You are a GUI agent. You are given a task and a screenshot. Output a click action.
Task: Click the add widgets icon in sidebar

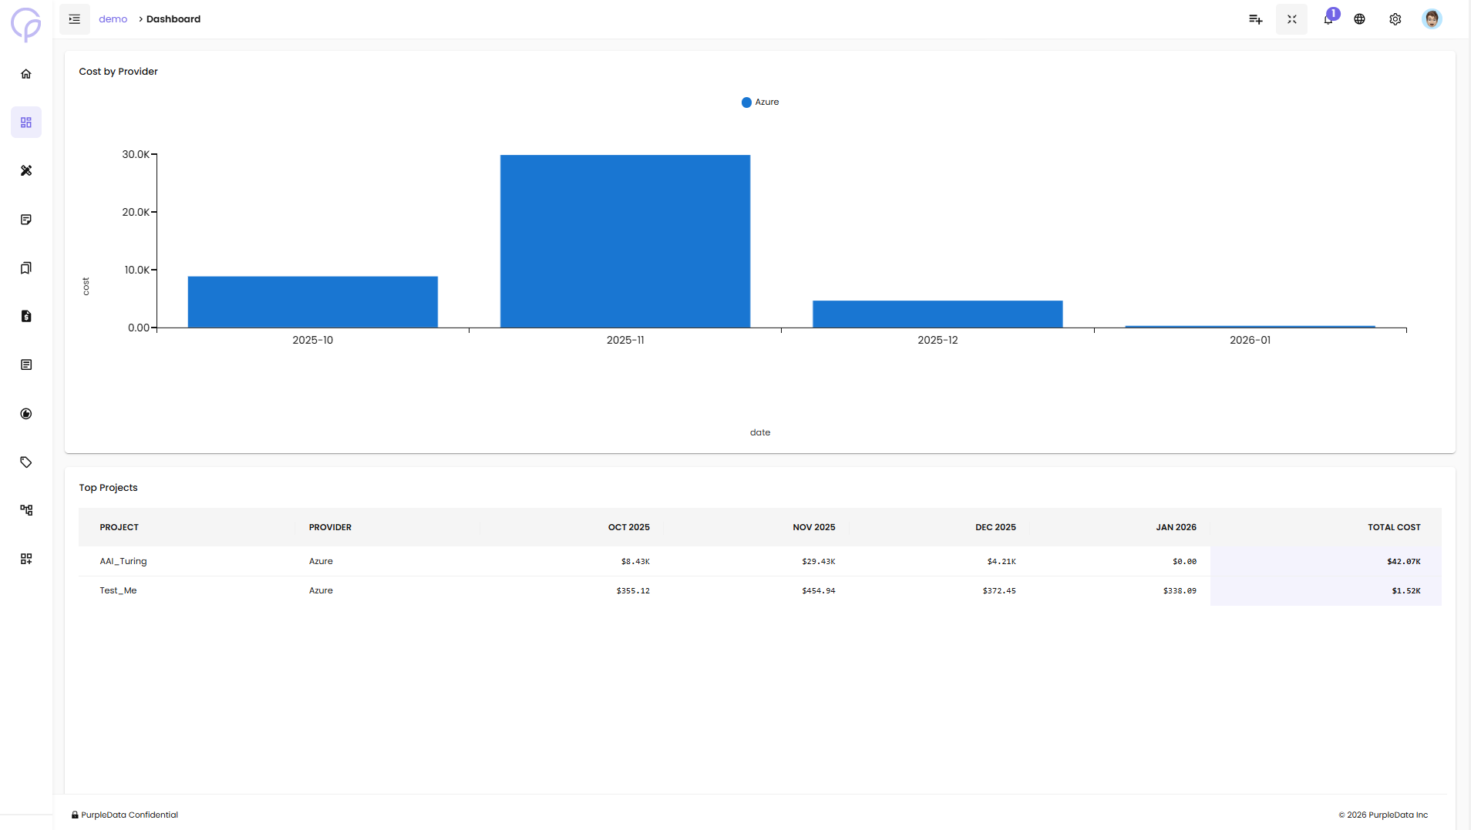click(x=26, y=559)
